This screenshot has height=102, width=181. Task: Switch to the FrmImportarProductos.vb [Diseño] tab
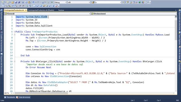(x=41, y=10)
